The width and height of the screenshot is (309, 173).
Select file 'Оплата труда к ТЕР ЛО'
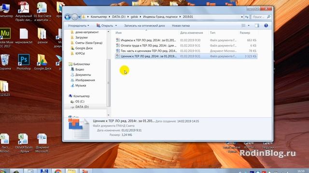click(x=186, y=46)
